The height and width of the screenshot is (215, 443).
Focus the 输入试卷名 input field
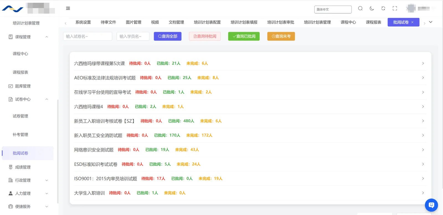(x=88, y=36)
